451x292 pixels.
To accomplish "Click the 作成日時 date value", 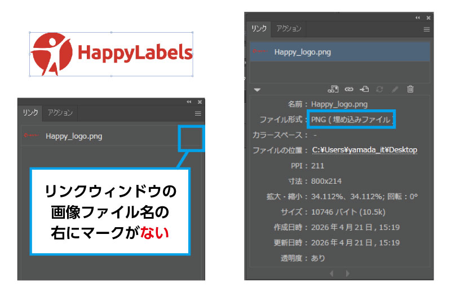I will [356, 227].
